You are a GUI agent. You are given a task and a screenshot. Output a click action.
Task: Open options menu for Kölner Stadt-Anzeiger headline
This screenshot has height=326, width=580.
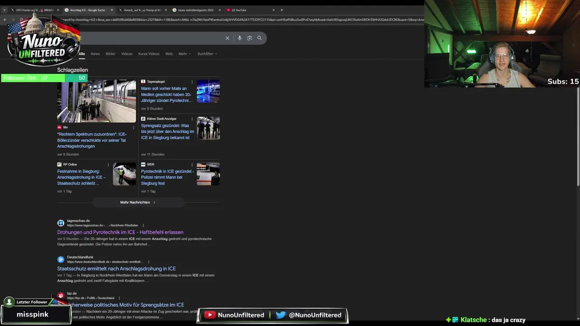point(192,119)
